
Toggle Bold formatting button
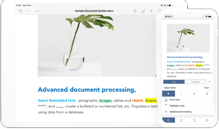point(168,94)
